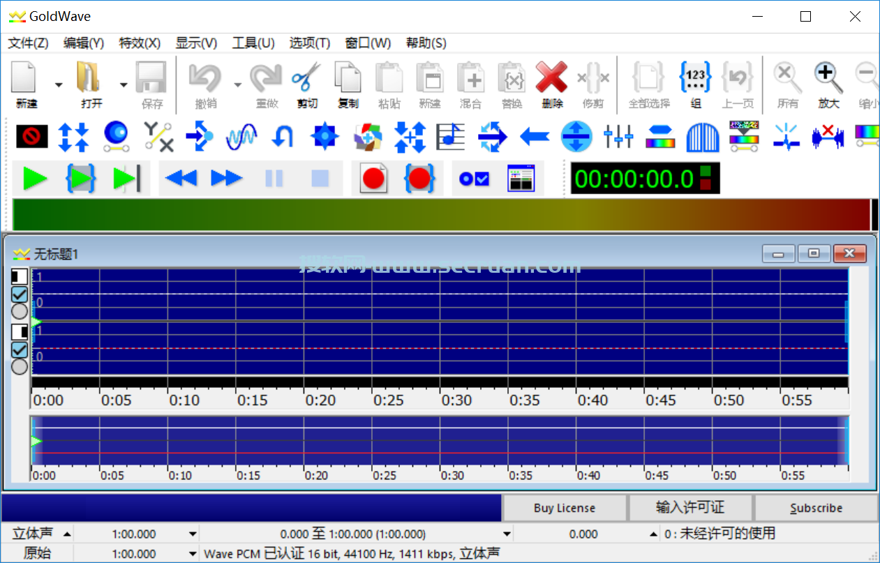Viewport: 880px width, 563px height.
Task: Open the 选项(T) menu
Action: click(310, 43)
